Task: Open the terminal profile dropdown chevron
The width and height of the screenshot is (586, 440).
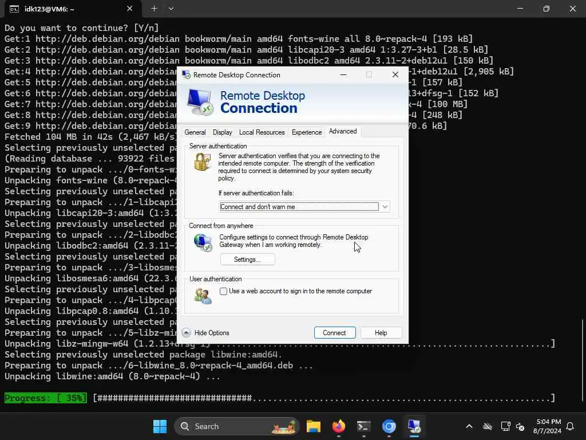Action: tap(171, 8)
